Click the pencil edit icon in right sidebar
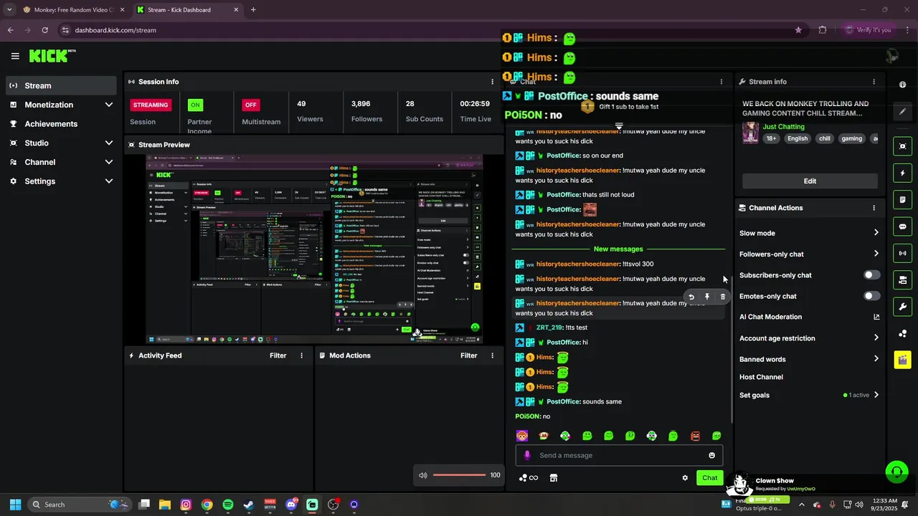This screenshot has height=516, width=918. [x=902, y=112]
